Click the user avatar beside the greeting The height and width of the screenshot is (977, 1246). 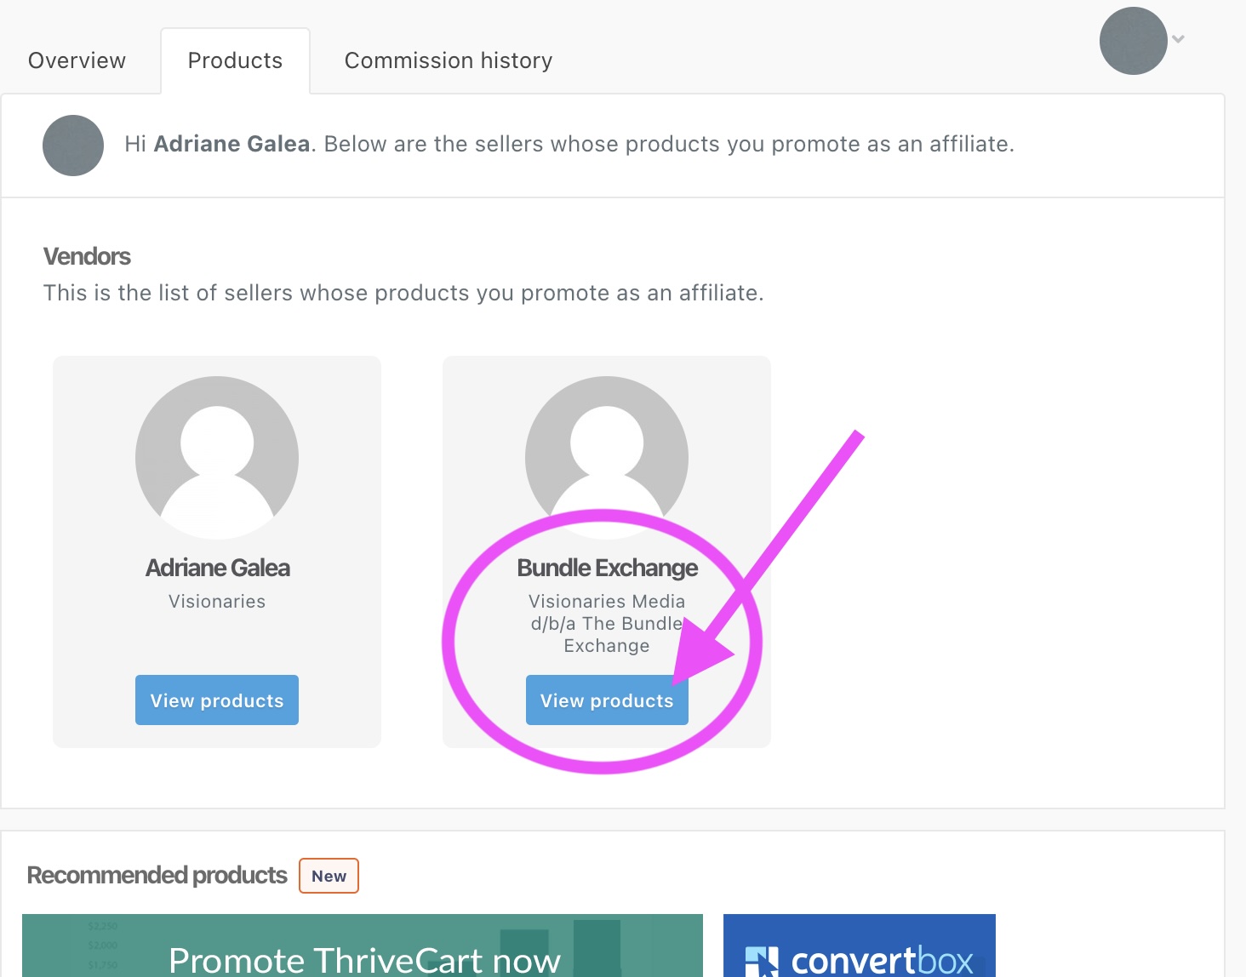(73, 146)
